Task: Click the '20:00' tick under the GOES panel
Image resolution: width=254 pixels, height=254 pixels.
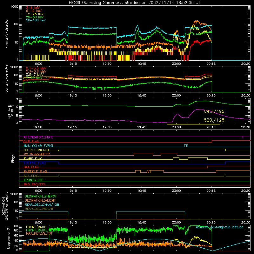Action: pyautogui.click(x=176, y=127)
